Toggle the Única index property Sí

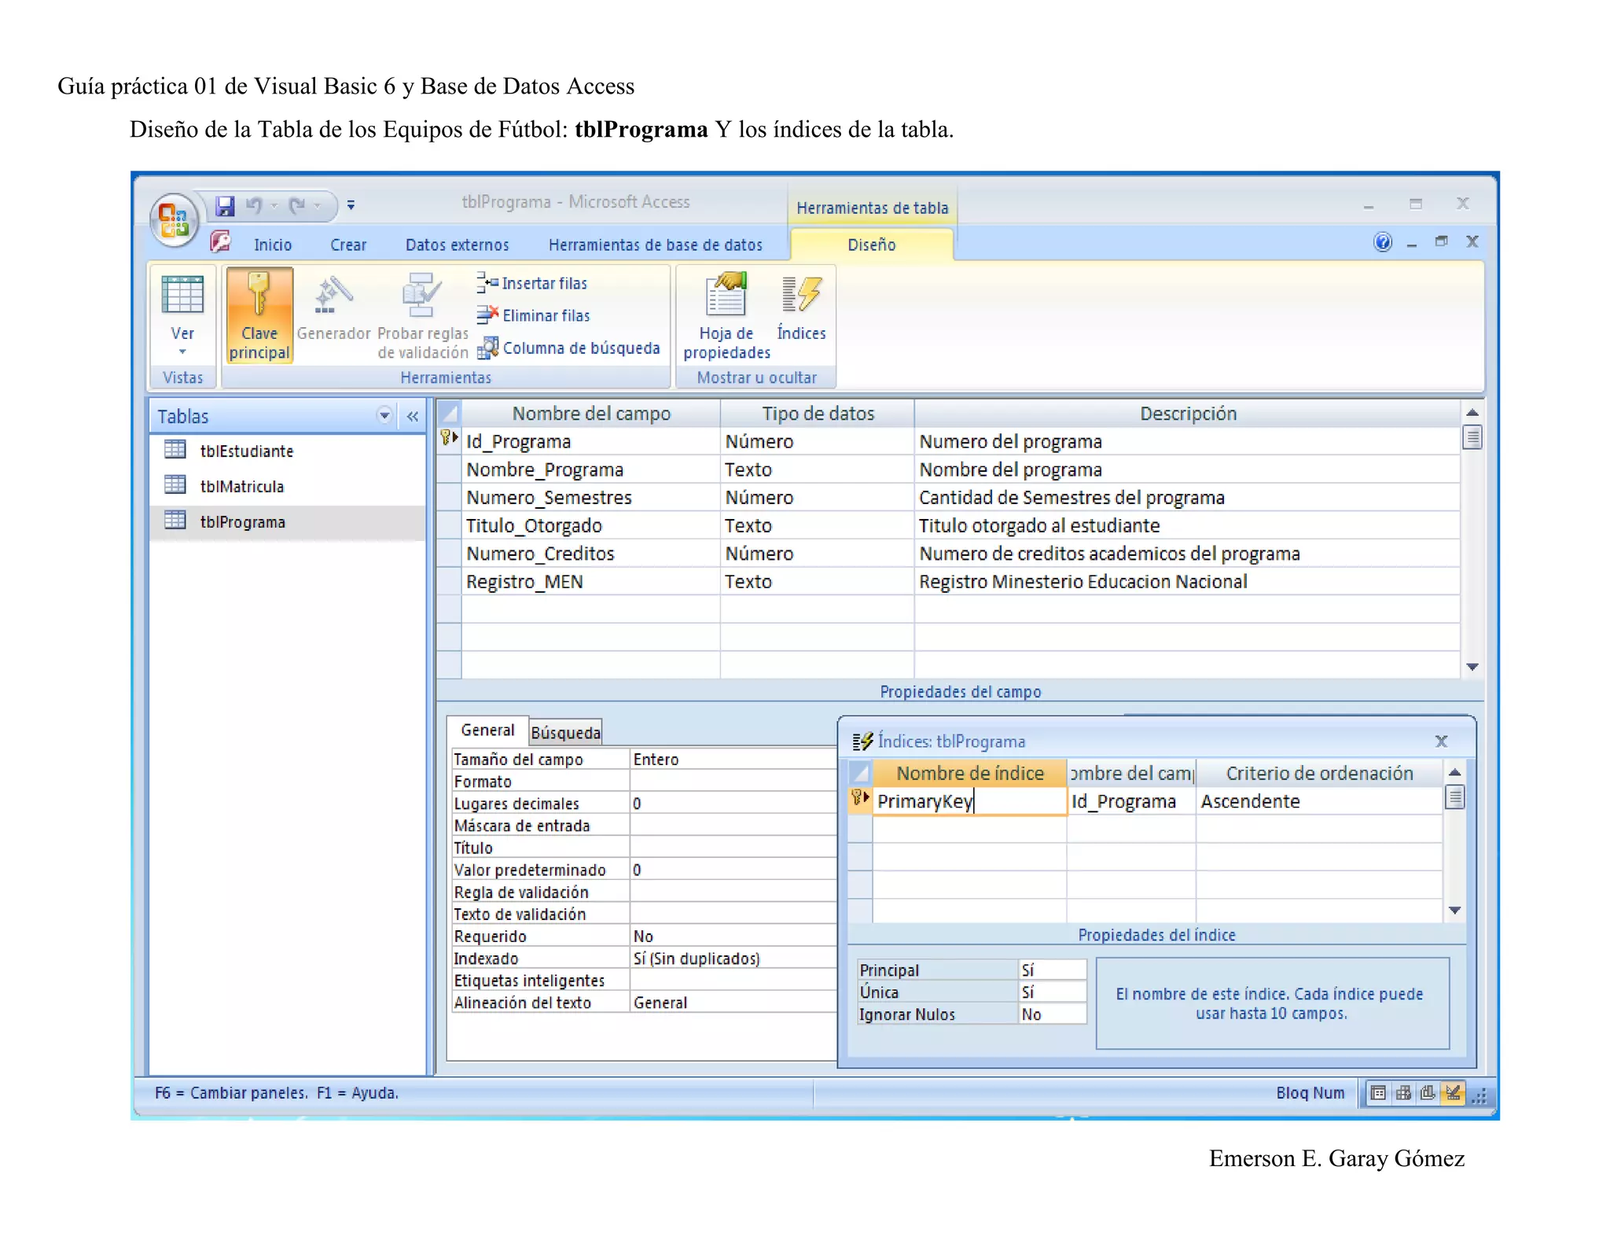point(1053,992)
